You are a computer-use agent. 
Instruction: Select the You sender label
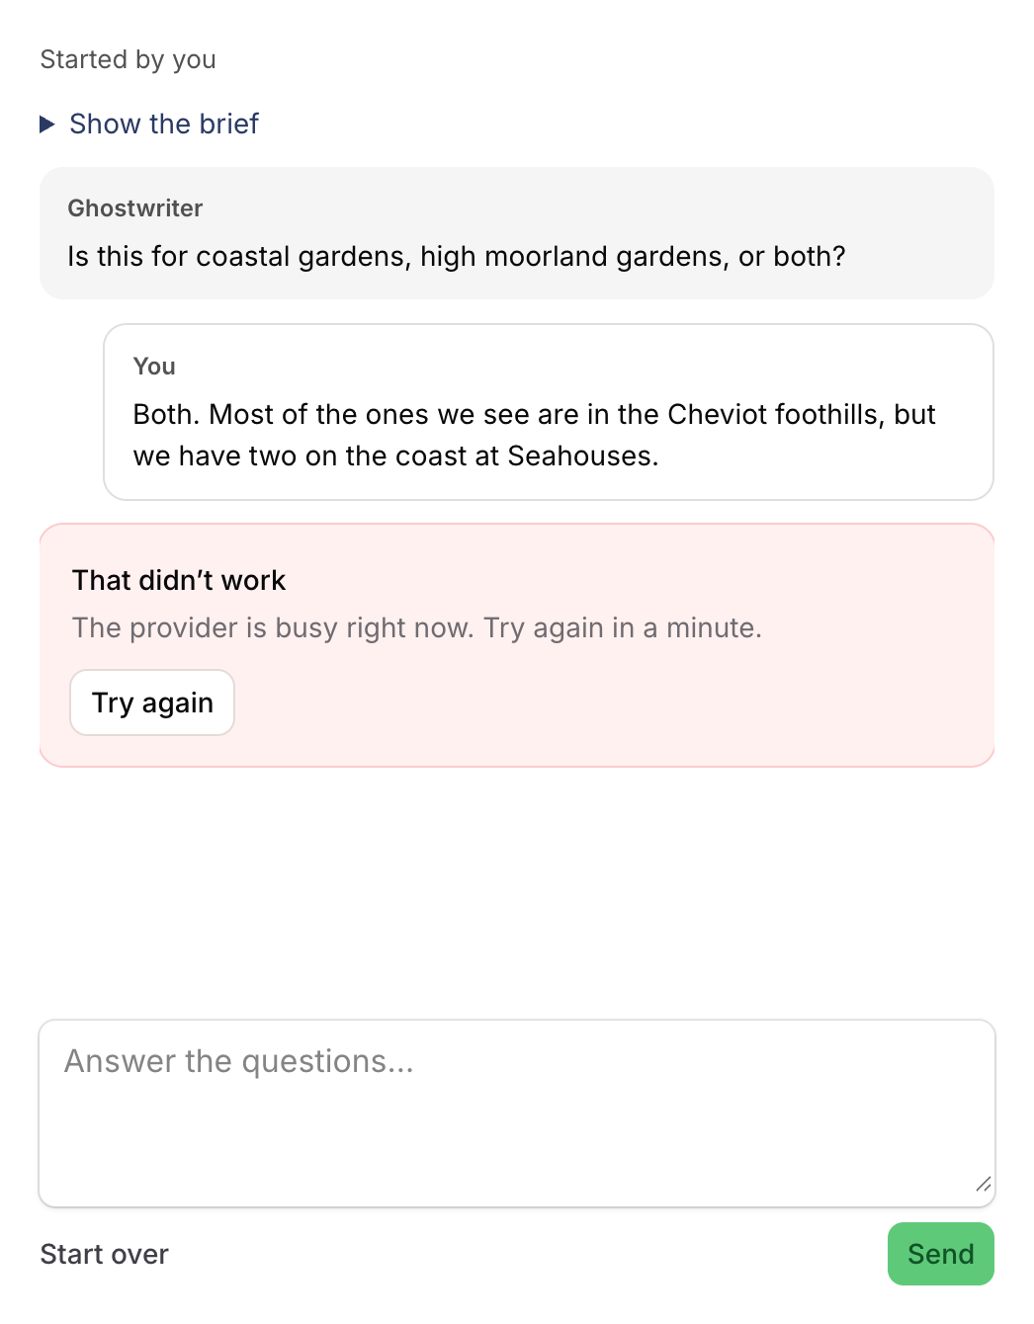pos(154,367)
